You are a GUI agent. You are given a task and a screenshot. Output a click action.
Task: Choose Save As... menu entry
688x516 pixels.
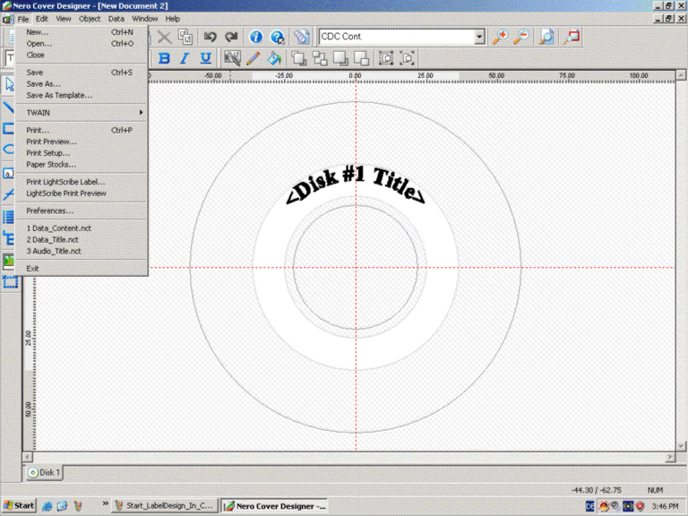82,84
